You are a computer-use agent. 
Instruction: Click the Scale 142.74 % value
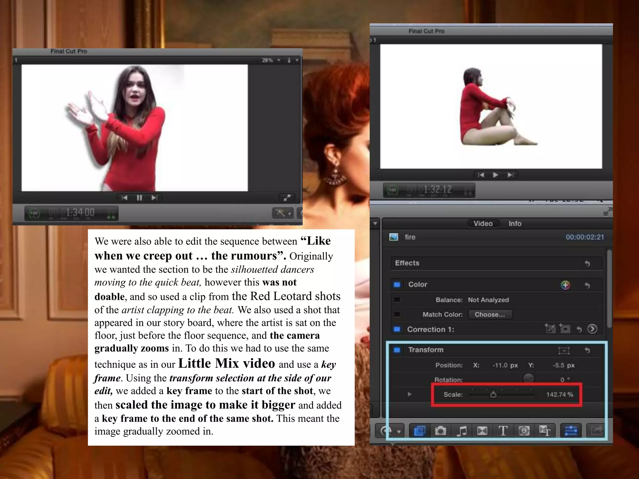(559, 394)
